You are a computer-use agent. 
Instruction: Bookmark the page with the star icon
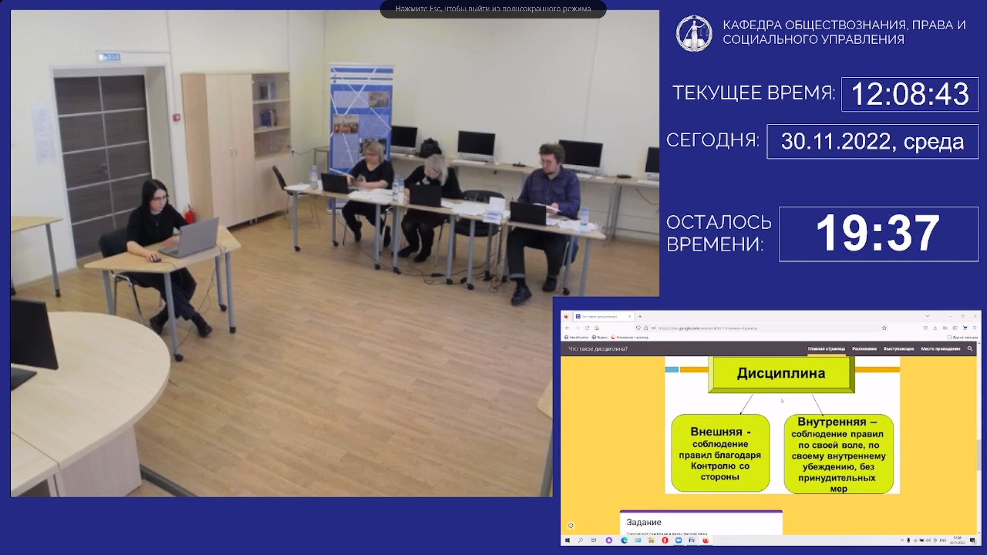[884, 328]
